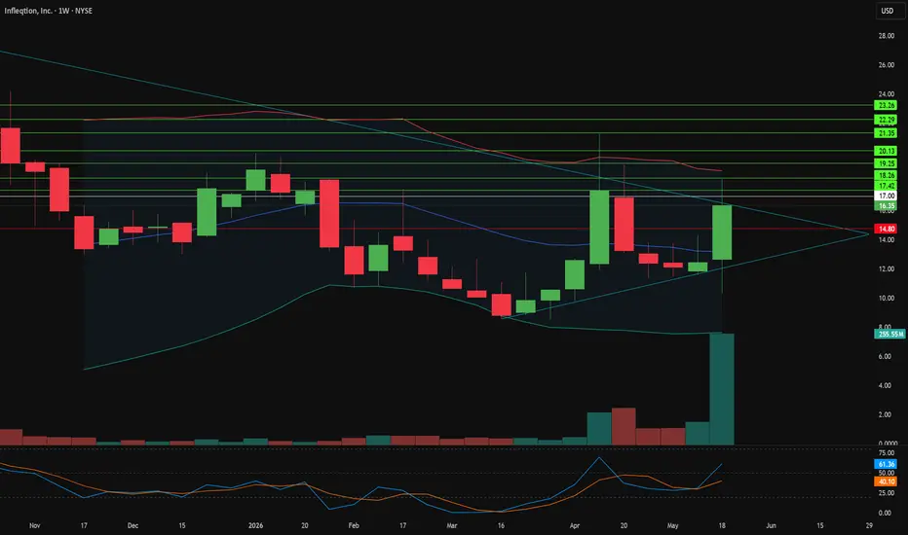Click the Dec label on time axis

pos(132,525)
